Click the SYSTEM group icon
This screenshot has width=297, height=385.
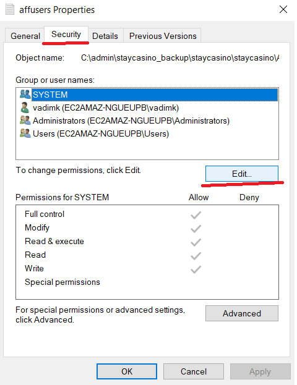coord(25,95)
